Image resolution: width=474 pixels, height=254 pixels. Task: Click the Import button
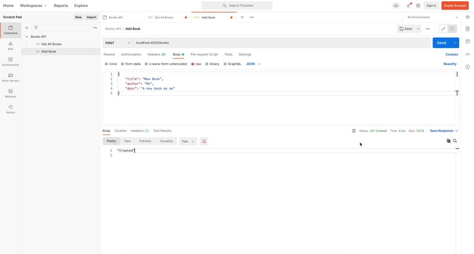pyautogui.click(x=91, y=17)
